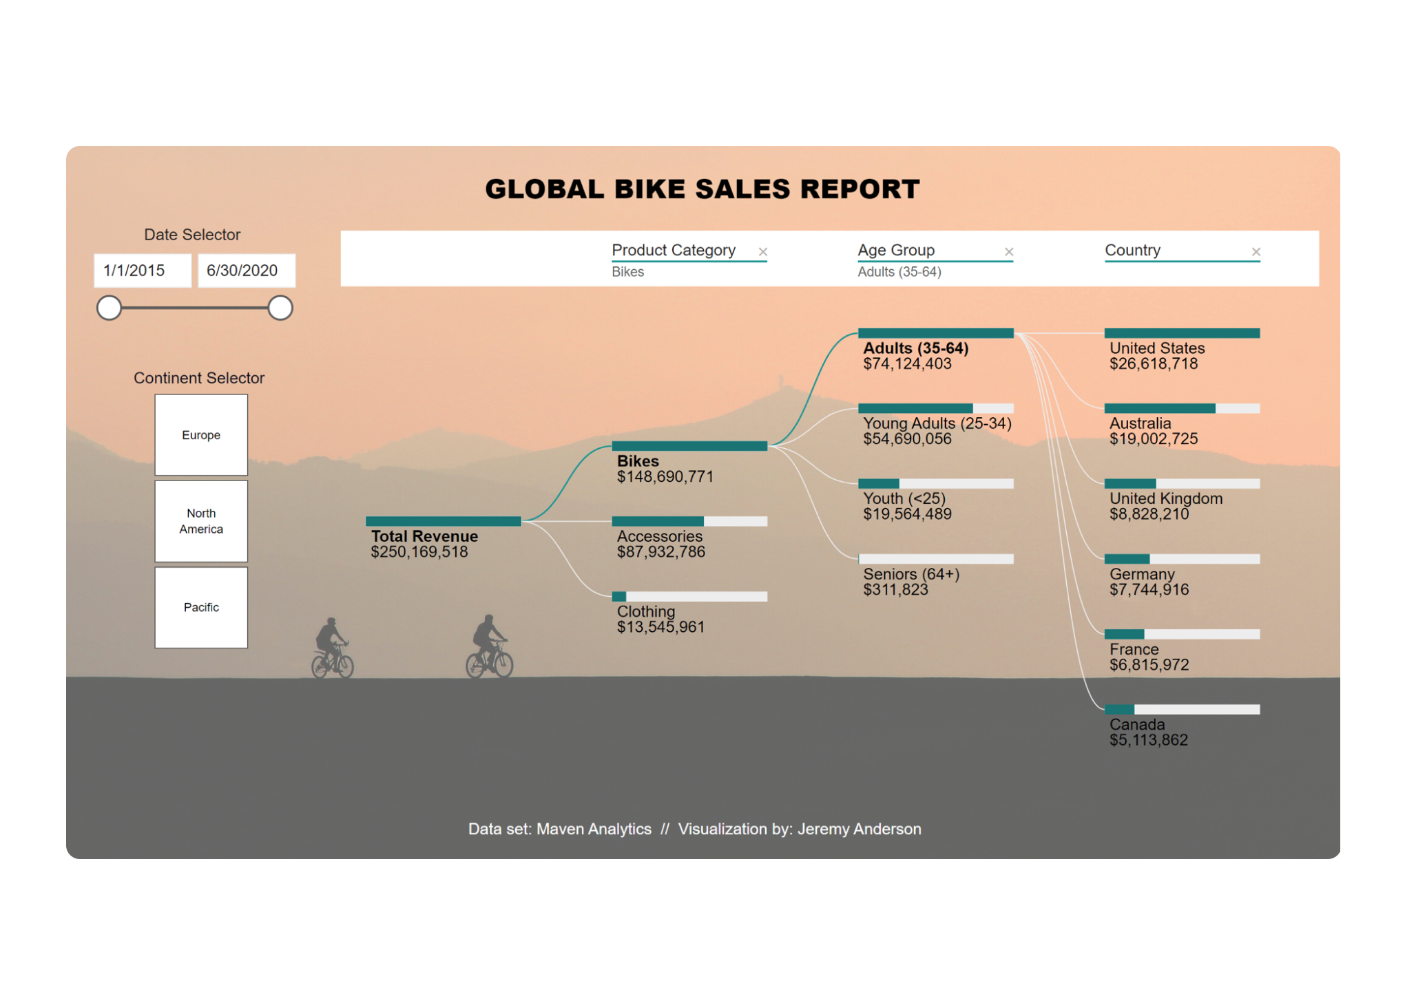This screenshot has height=1005, width=1405.
Task: Click the Australia revenue bar
Action: pos(1182,409)
